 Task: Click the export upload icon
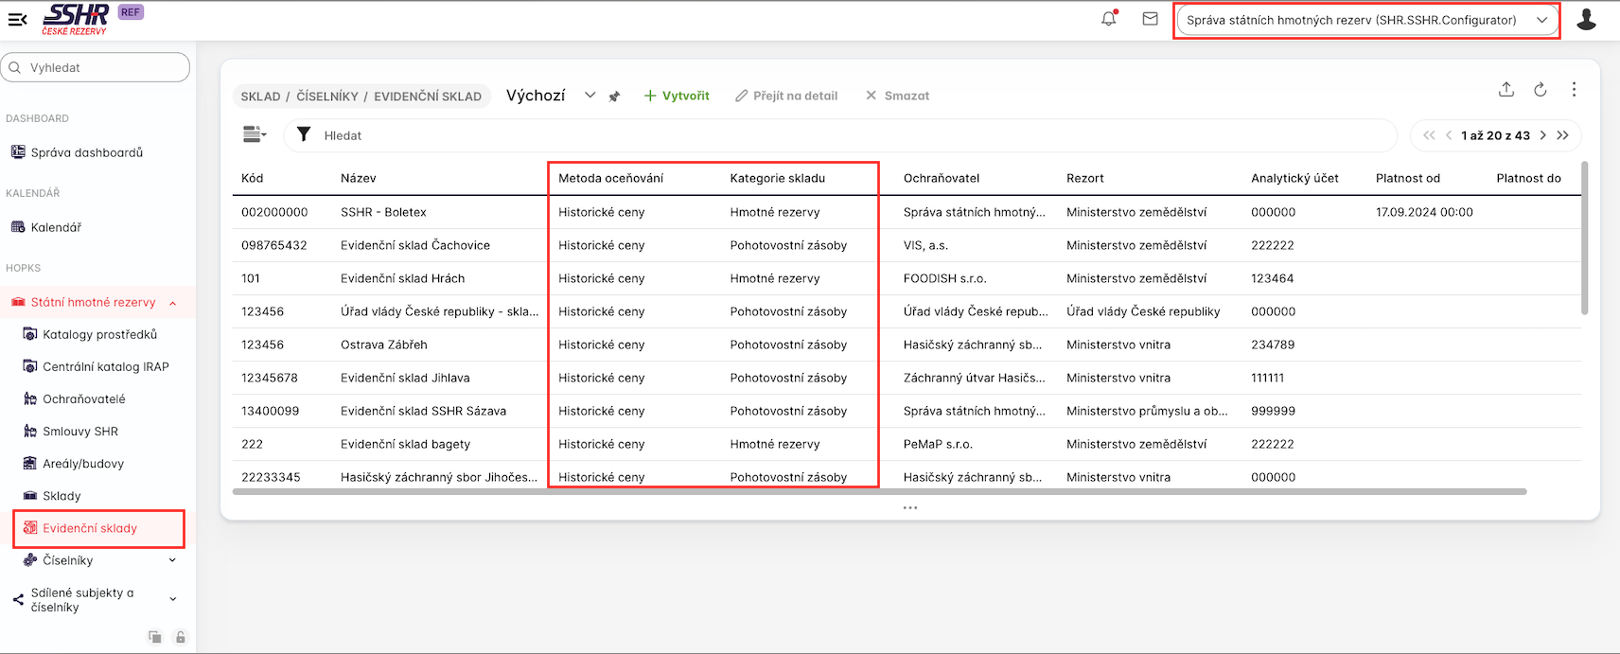[1506, 89]
